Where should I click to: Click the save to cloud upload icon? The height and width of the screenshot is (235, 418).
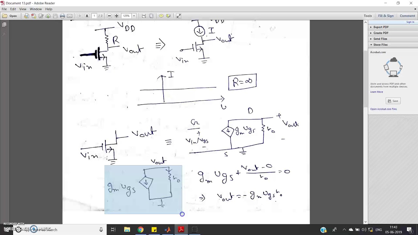pyautogui.click(x=48, y=16)
